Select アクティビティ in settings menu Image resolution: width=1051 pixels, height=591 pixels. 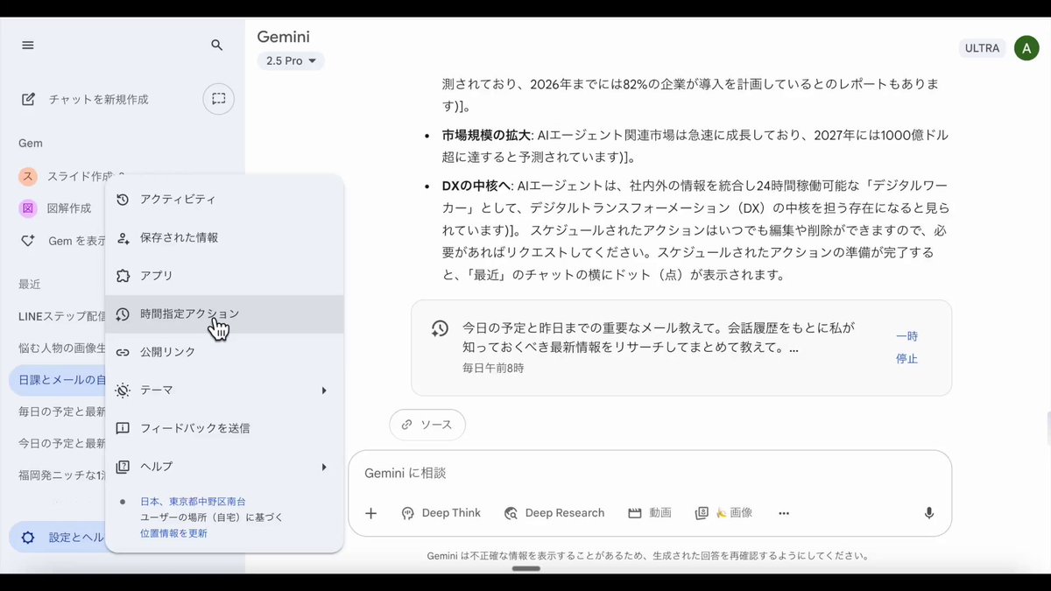(x=224, y=200)
